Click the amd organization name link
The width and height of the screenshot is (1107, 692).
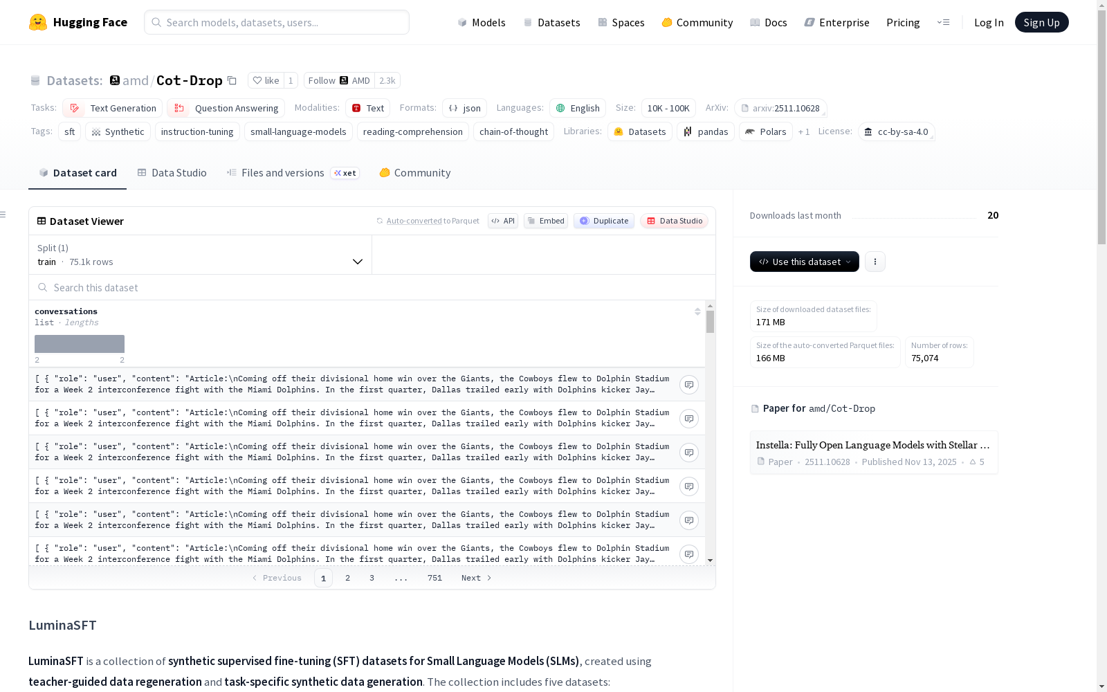coord(136,80)
